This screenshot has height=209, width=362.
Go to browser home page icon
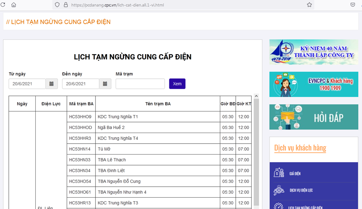pyautogui.click(x=14, y=5)
